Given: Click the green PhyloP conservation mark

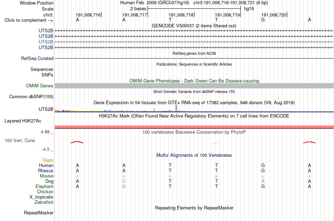Looking at the screenshot, I should coord(216,144).
